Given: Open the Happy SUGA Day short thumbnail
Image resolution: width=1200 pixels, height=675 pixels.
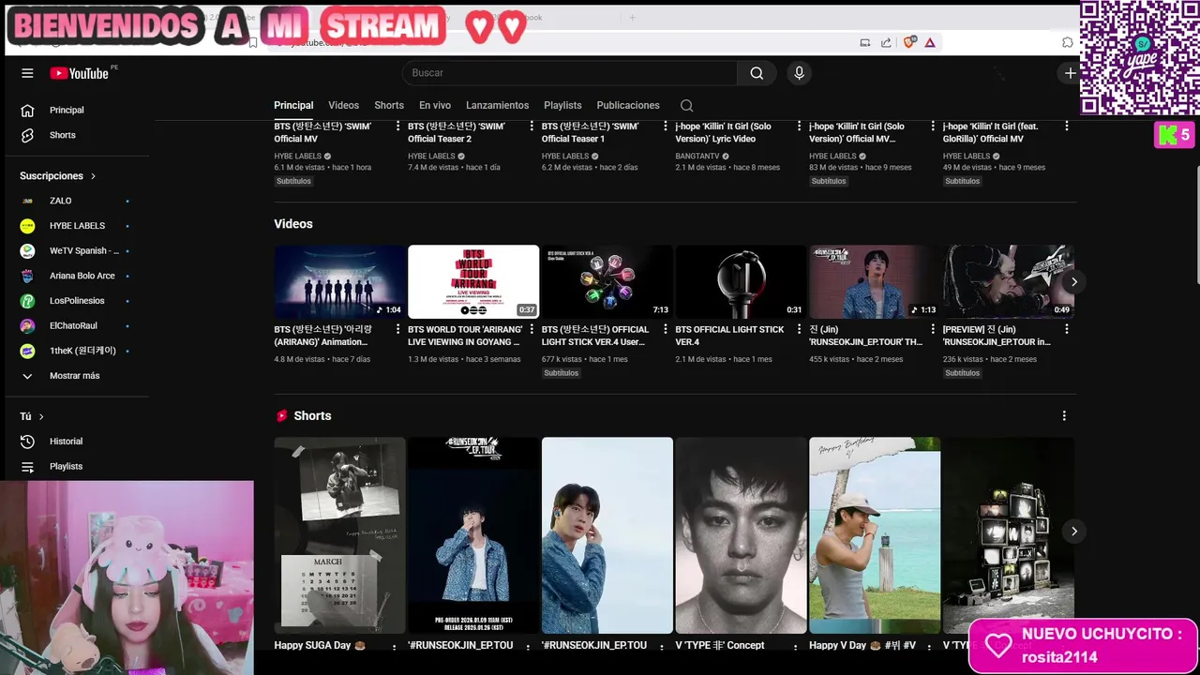Looking at the screenshot, I should [339, 535].
